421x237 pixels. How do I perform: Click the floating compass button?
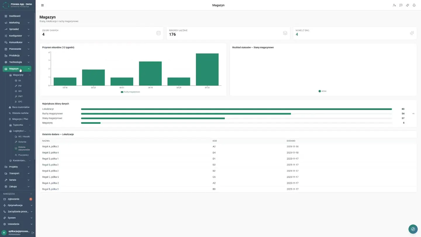click(413, 229)
